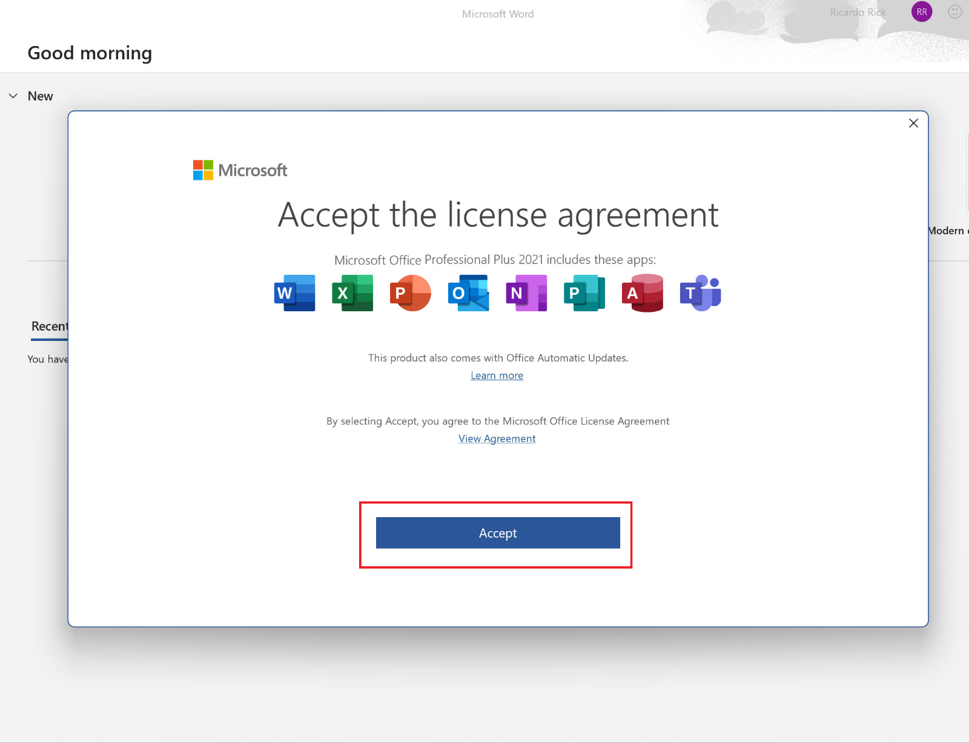Click the Microsoft Word window title
Screen dimensions: 969x743
click(498, 14)
